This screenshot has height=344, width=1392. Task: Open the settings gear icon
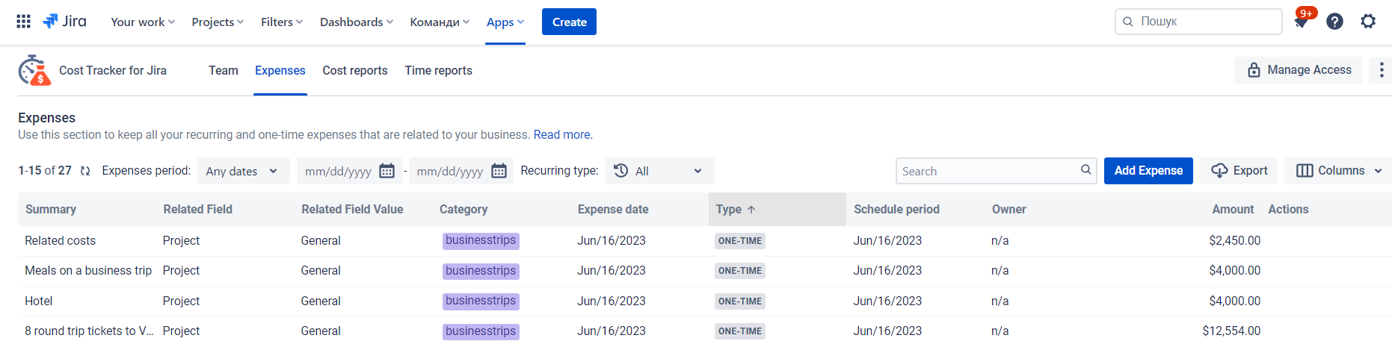click(x=1368, y=22)
